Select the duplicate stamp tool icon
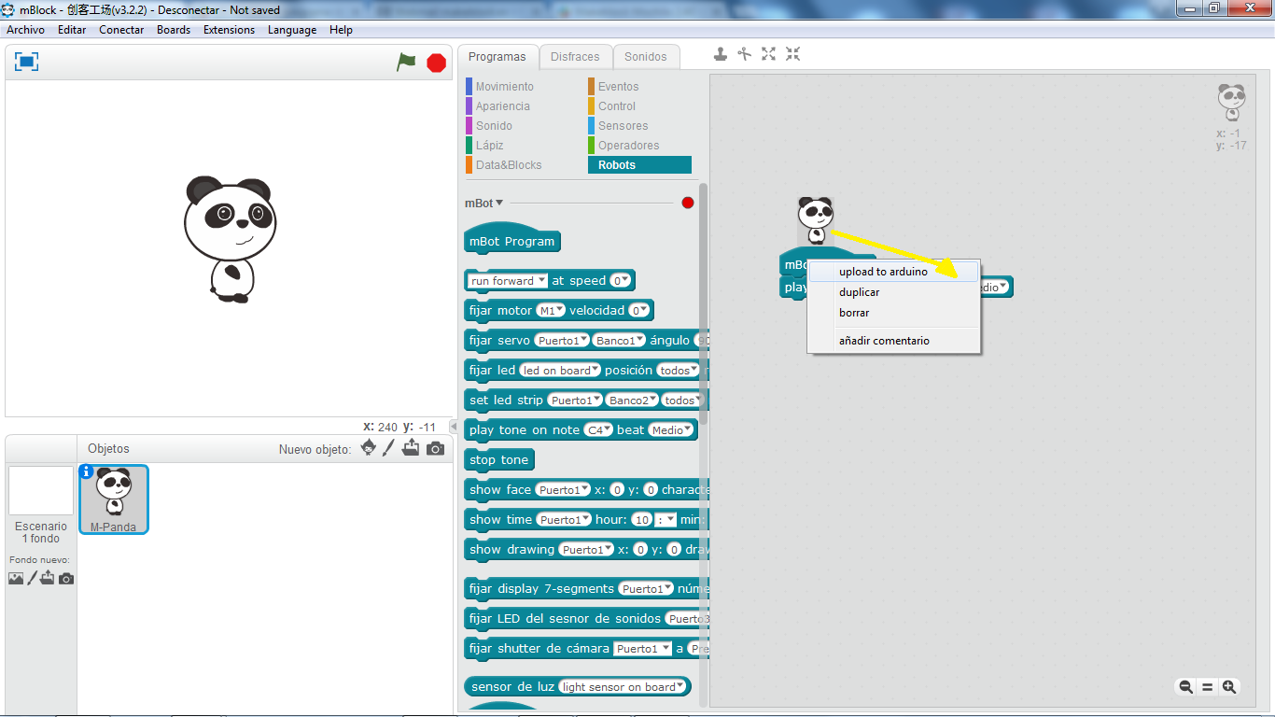 [721, 54]
